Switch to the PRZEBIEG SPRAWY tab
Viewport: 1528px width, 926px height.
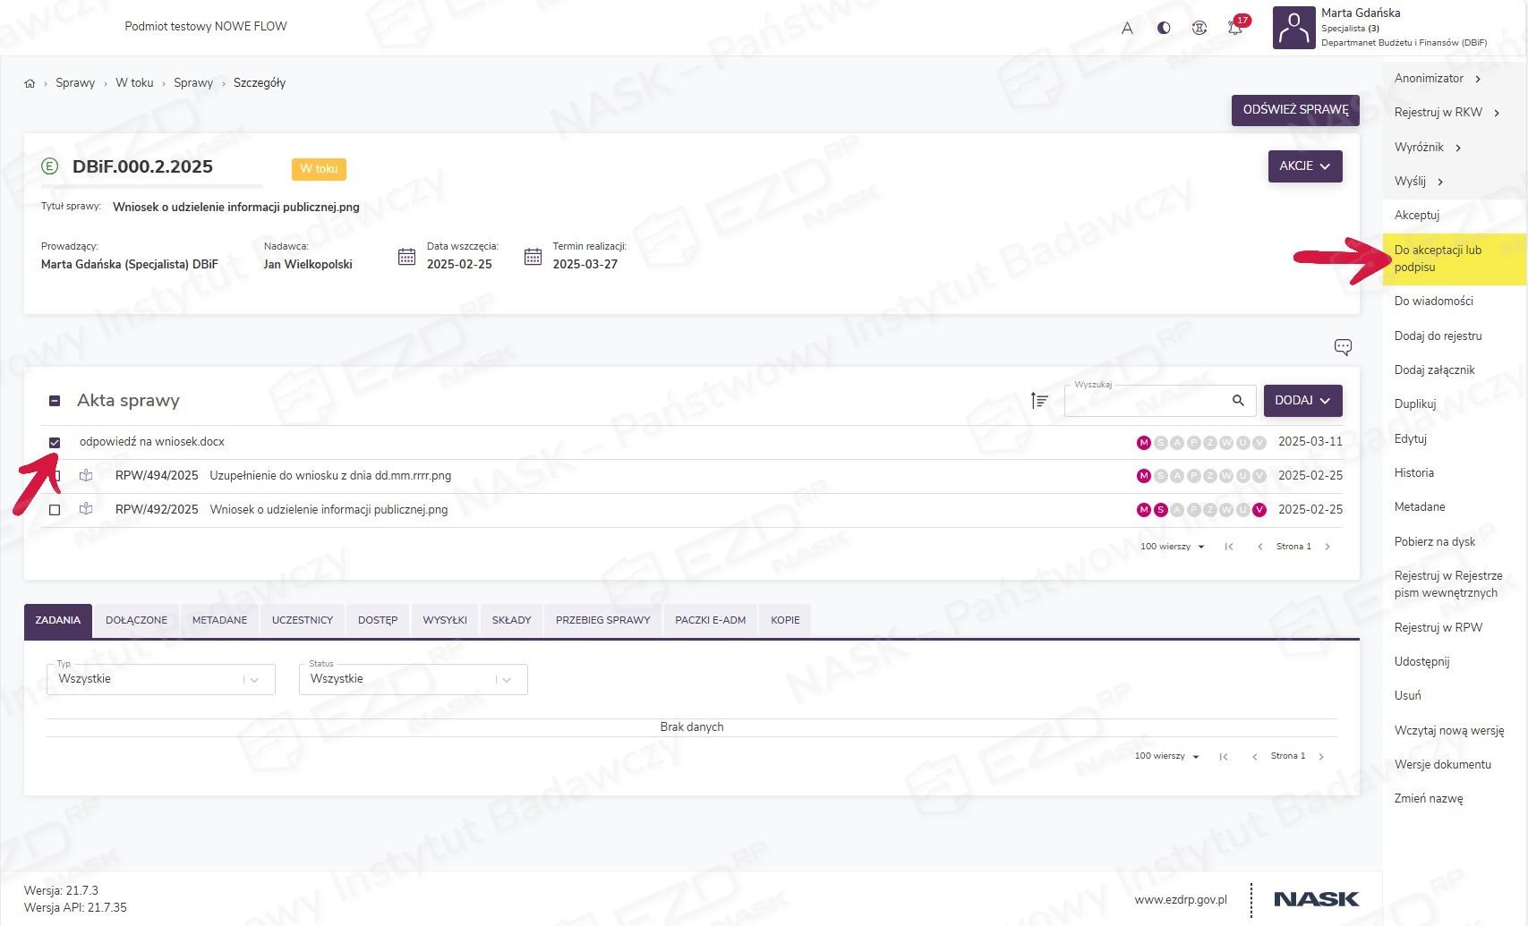point(602,620)
